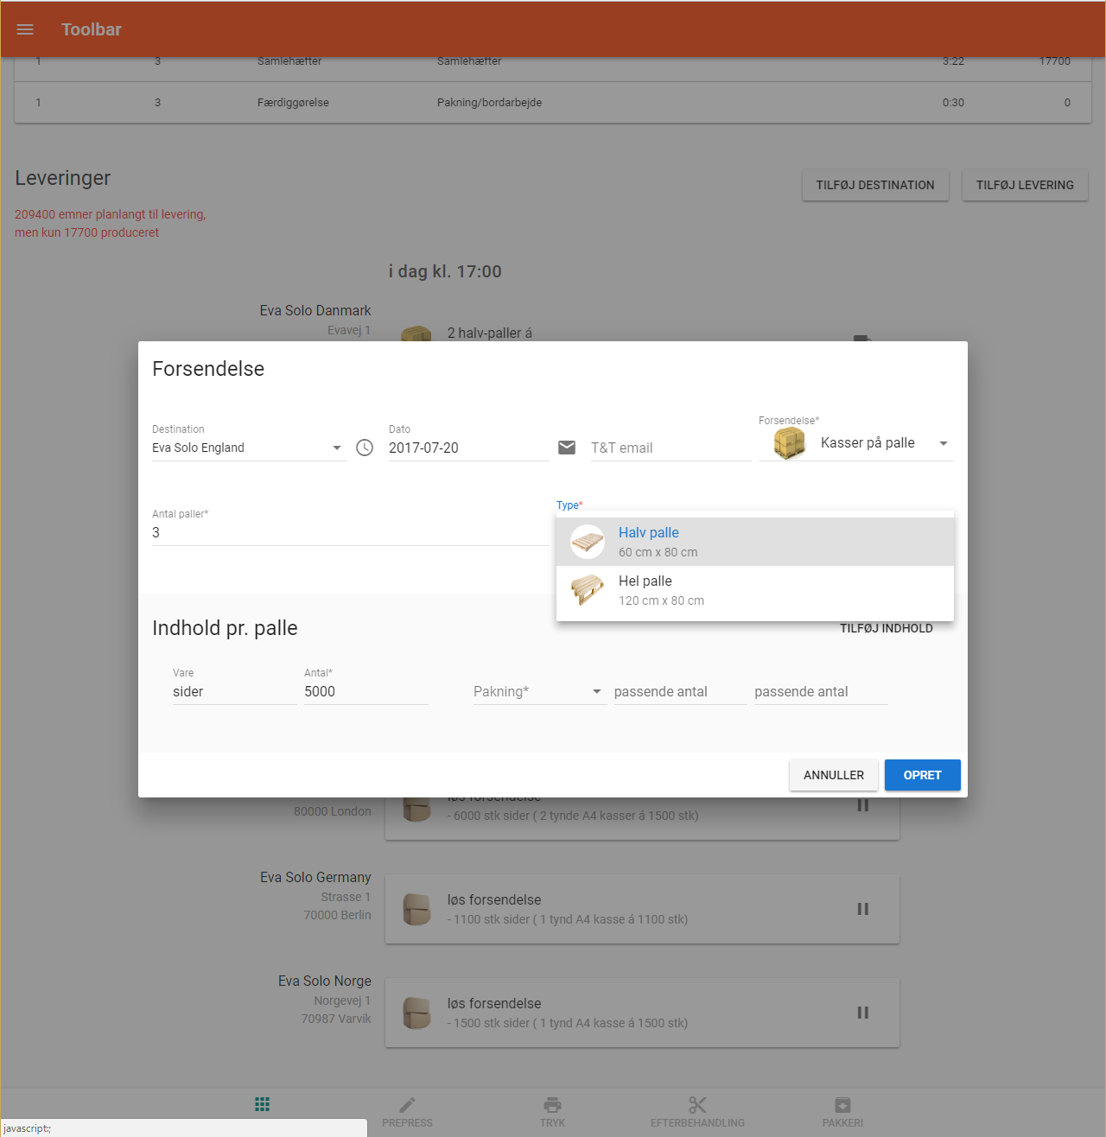Click the T&T email input field
The width and height of the screenshot is (1106, 1137).
(671, 448)
